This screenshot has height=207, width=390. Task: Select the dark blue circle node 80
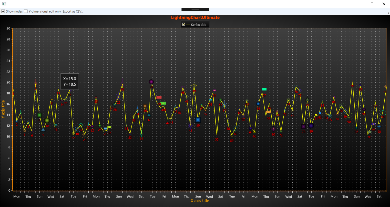click(311, 126)
